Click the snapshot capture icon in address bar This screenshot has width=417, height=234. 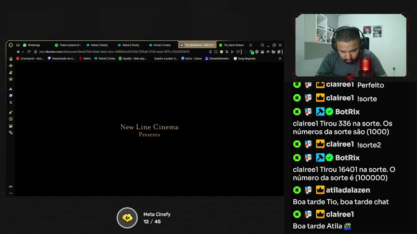tap(216, 52)
